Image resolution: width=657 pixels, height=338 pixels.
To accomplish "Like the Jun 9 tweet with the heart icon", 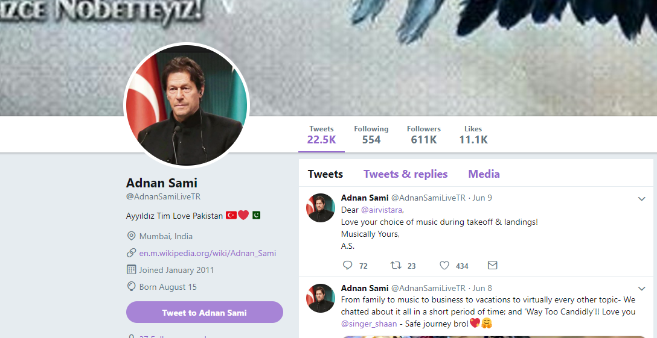I will (x=444, y=265).
